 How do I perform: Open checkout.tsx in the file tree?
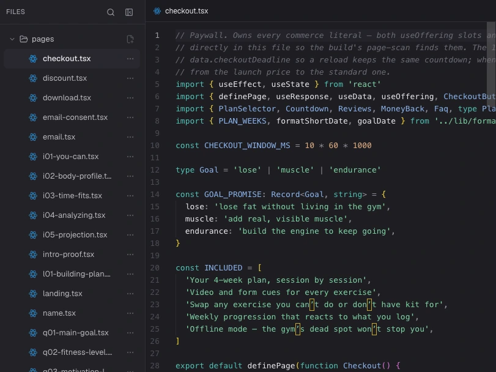[72, 59]
